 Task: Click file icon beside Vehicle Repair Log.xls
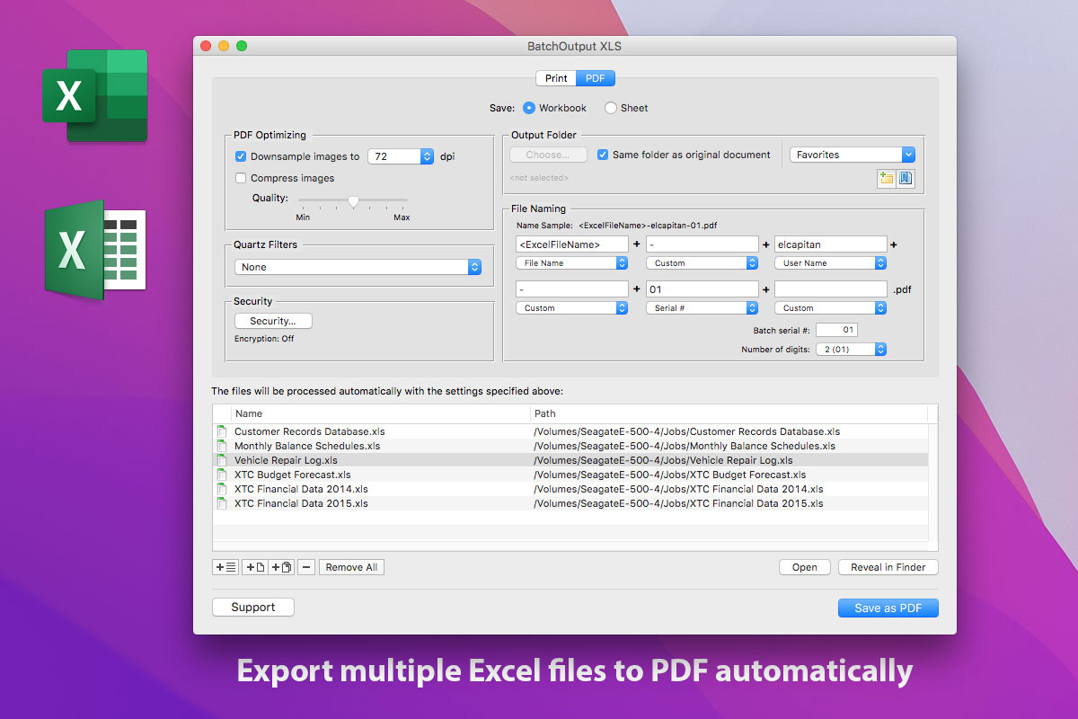click(222, 460)
